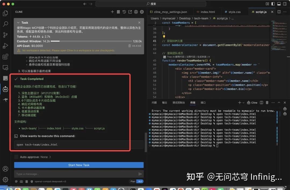This screenshot has width=290, height=190.
Task: Start a new Cline task via plus icon
Action: click(112, 12)
